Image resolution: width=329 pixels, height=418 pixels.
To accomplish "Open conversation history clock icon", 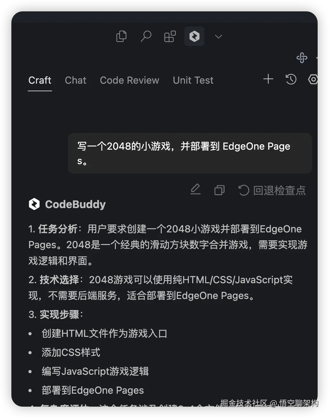I will (x=291, y=79).
